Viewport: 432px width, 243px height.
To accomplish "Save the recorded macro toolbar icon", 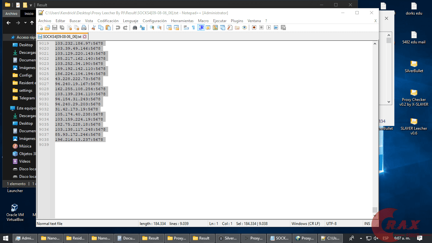I will click(283, 28).
